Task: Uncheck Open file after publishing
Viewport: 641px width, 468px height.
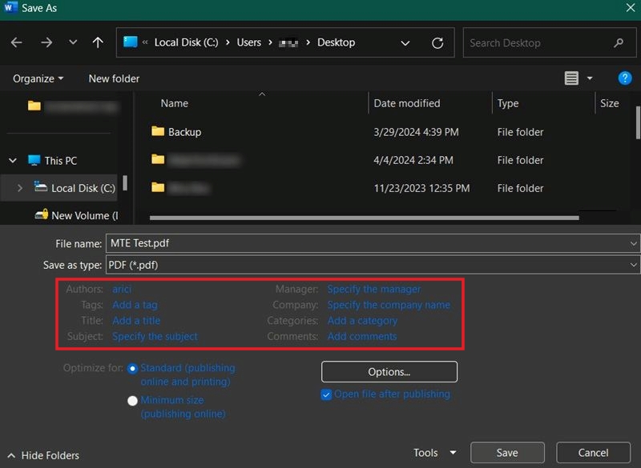Action: [326, 394]
